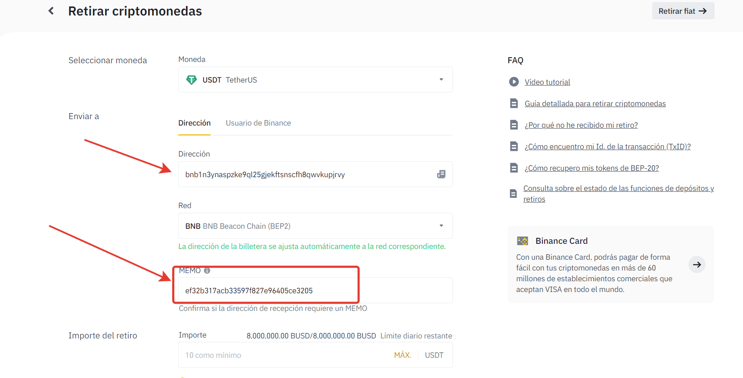Click the Retirar criptomonedas page title

(x=135, y=11)
